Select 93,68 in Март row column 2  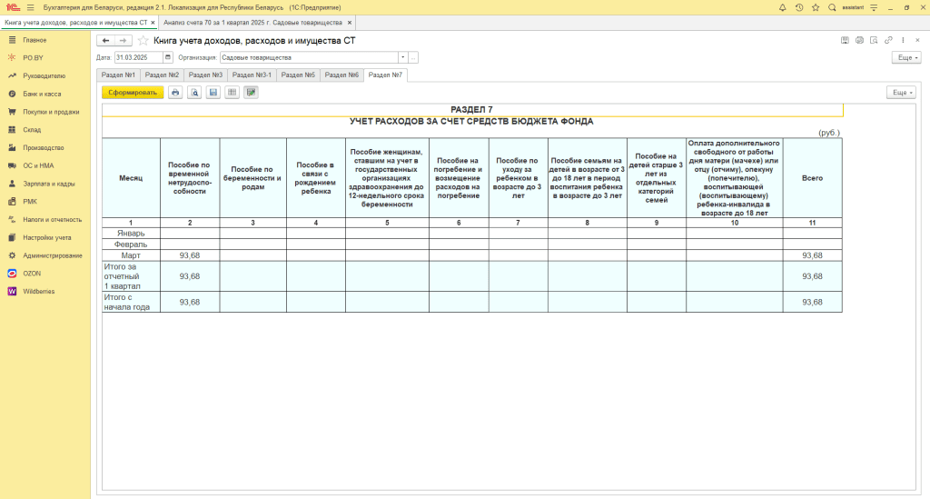click(x=190, y=255)
